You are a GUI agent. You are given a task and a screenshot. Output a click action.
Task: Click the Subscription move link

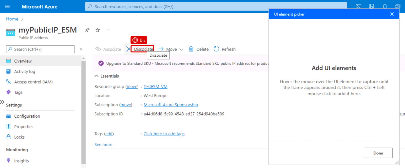coord(126,105)
